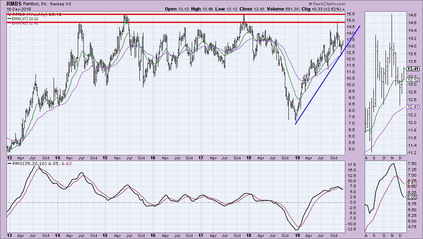
Task: Click year 17 on the PMO panel time axis
Action: 201,235
